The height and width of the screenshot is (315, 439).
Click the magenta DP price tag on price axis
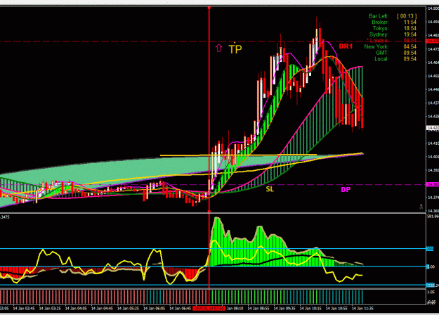pos(433,184)
